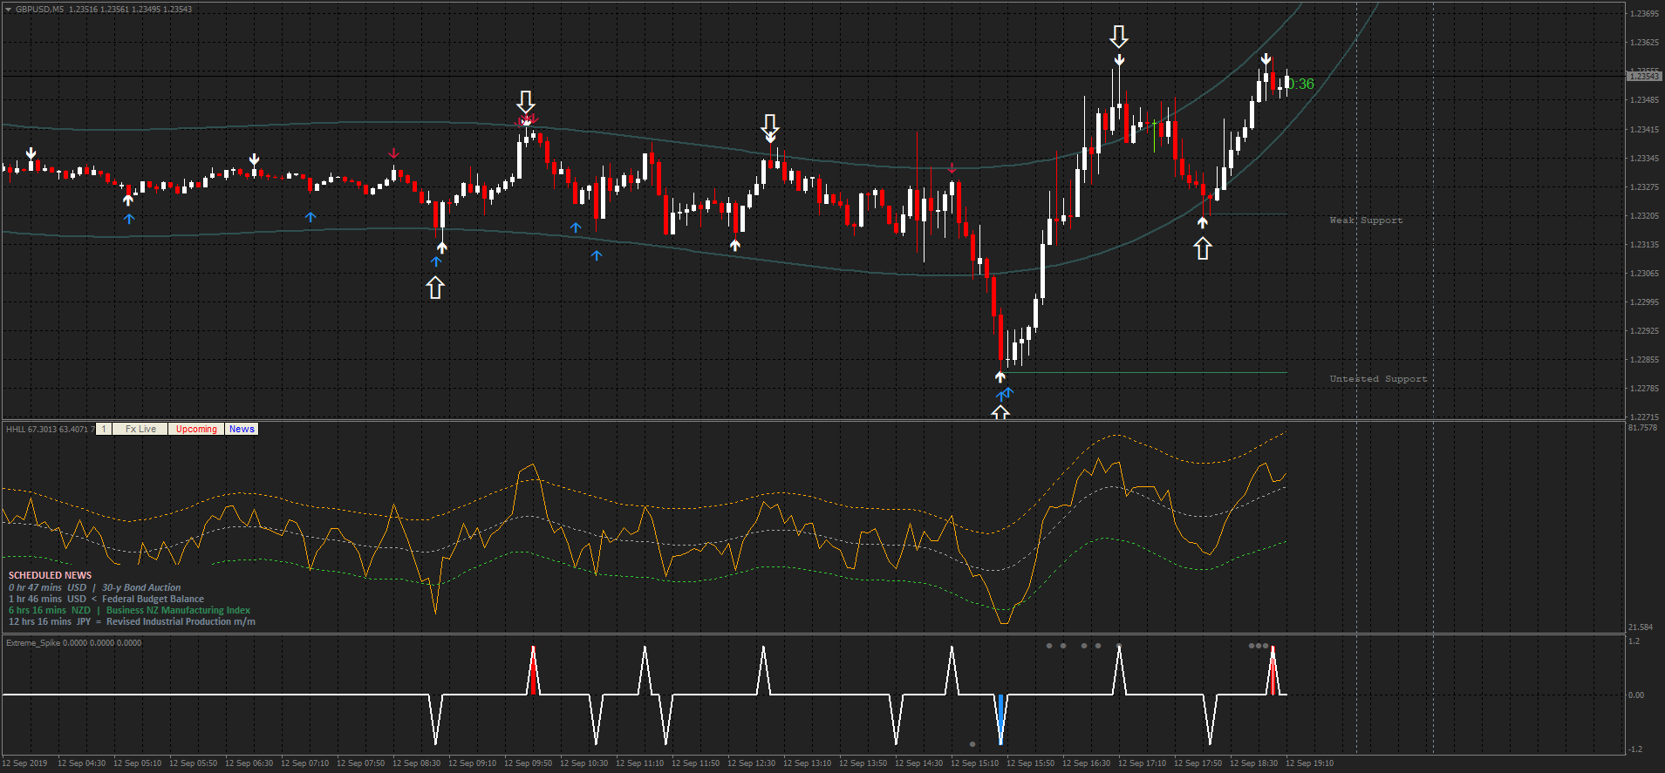Click the 1.22785 price axis label

click(x=1644, y=389)
